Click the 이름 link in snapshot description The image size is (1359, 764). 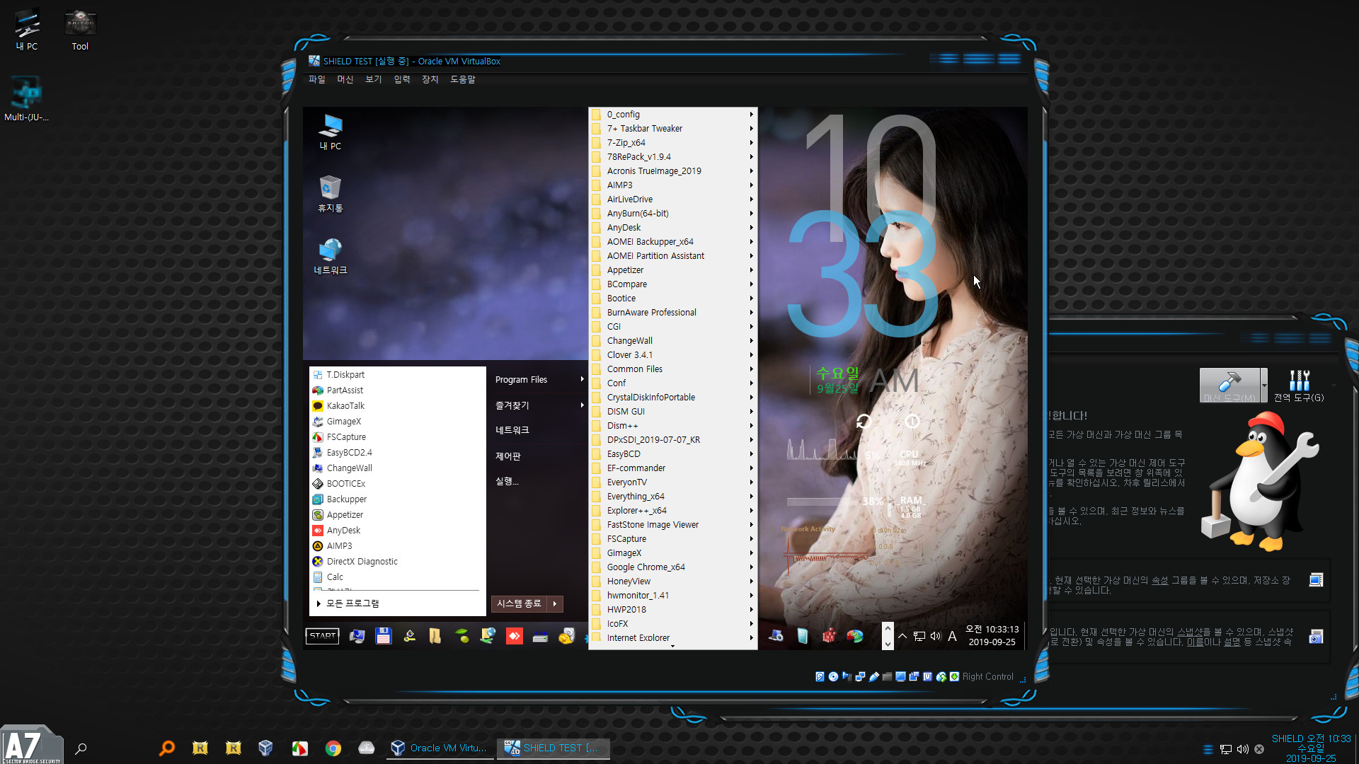(1195, 642)
